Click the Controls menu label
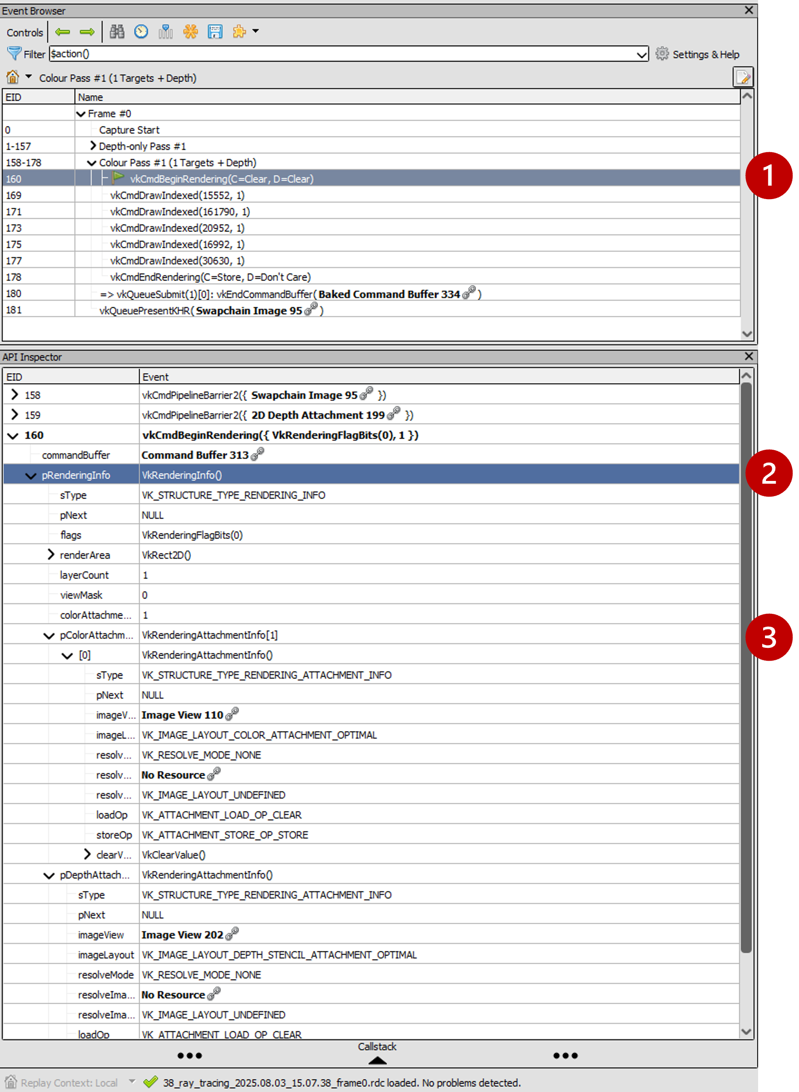799x1092 pixels. 24,32
